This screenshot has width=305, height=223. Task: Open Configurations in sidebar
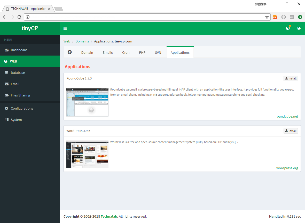(30, 108)
